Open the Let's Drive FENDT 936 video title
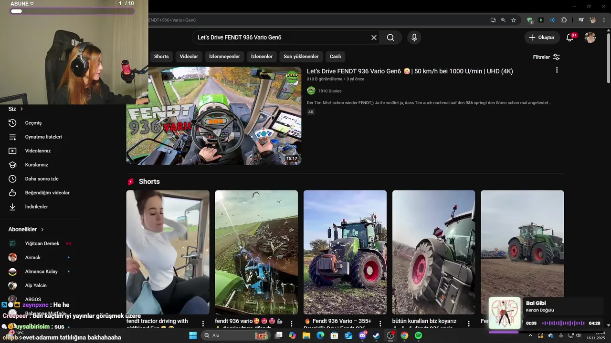This screenshot has height=343, width=611. [410, 71]
